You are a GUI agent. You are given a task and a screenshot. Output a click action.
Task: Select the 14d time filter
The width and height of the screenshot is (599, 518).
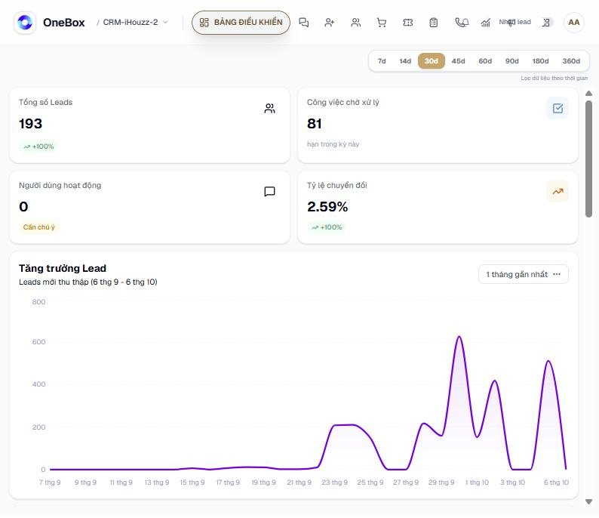[405, 61]
